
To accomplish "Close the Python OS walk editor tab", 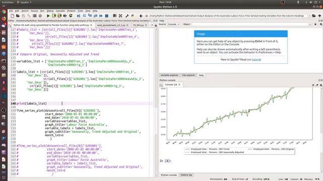I will pyautogui.click(x=91, y=25).
